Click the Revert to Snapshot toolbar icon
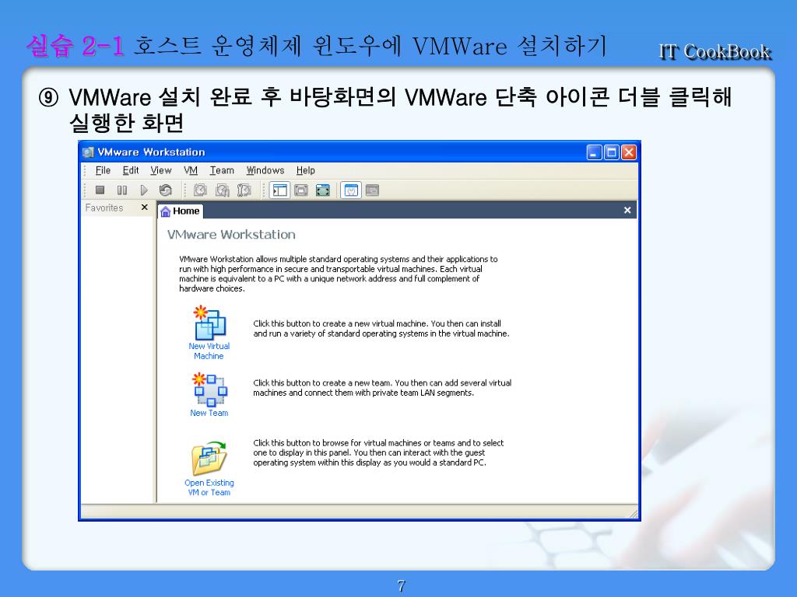 (x=222, y=190)
